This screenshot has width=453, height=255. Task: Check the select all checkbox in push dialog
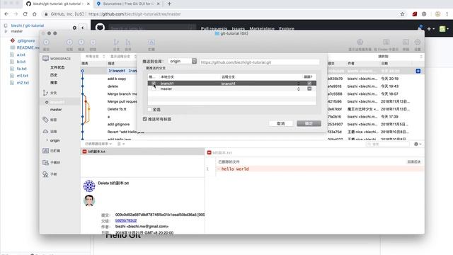tap(149, 109)
